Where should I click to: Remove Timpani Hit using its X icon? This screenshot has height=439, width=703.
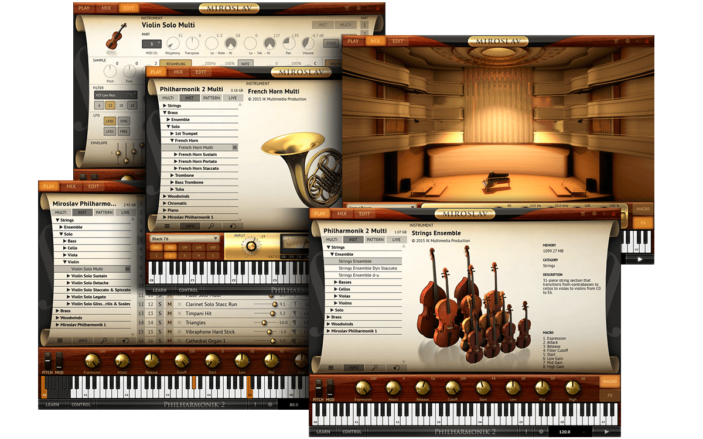179,314
